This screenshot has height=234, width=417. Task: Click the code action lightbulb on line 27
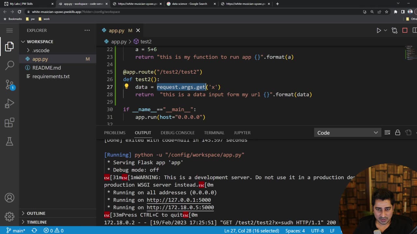pyautogui.click(x=126, y=86)
